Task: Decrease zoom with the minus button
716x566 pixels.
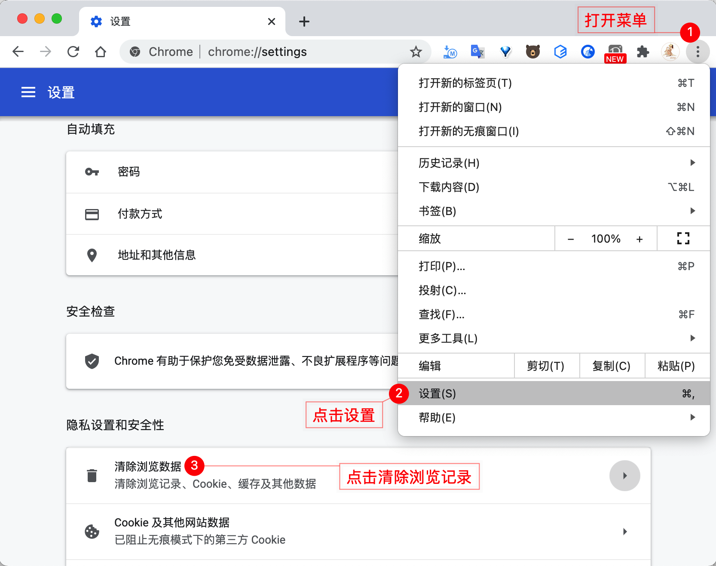Action: point(571,239)
